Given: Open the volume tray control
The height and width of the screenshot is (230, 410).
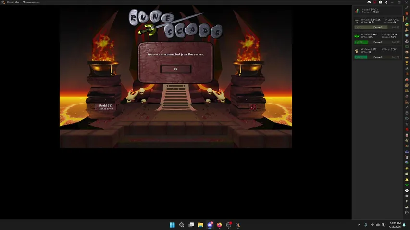Looking at the screenshot, I should [378, 225].
